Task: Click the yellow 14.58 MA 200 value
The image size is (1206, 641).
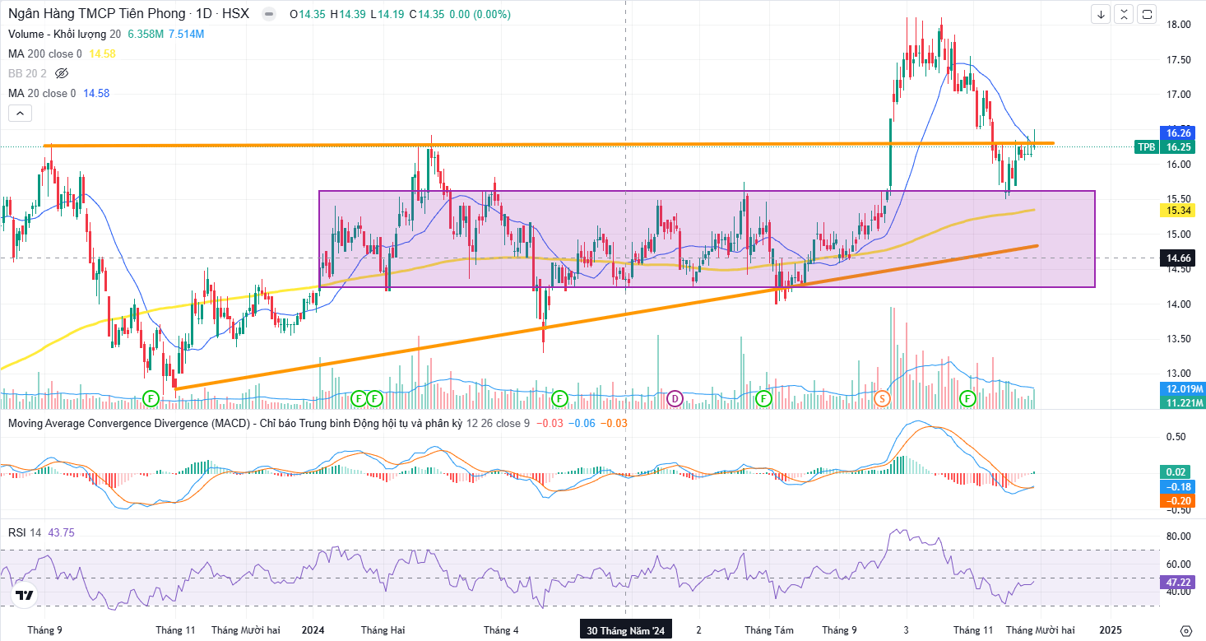Action: tap(102, 53)
